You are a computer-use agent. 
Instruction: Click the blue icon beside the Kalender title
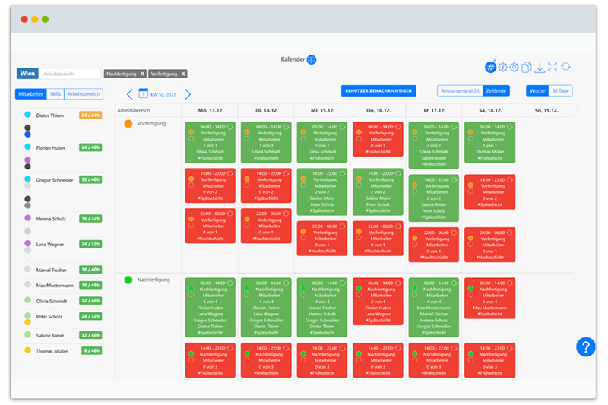[312, 59]
